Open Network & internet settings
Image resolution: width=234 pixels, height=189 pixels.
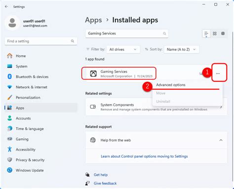pyautogui.click(x=41, y=87)
